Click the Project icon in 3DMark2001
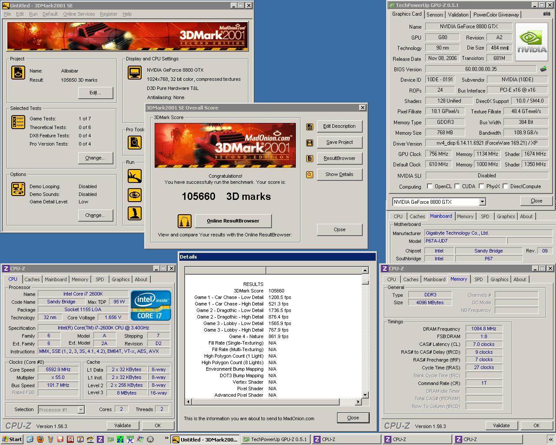Viewport: 556px width, 445px height. coord(18,73)
